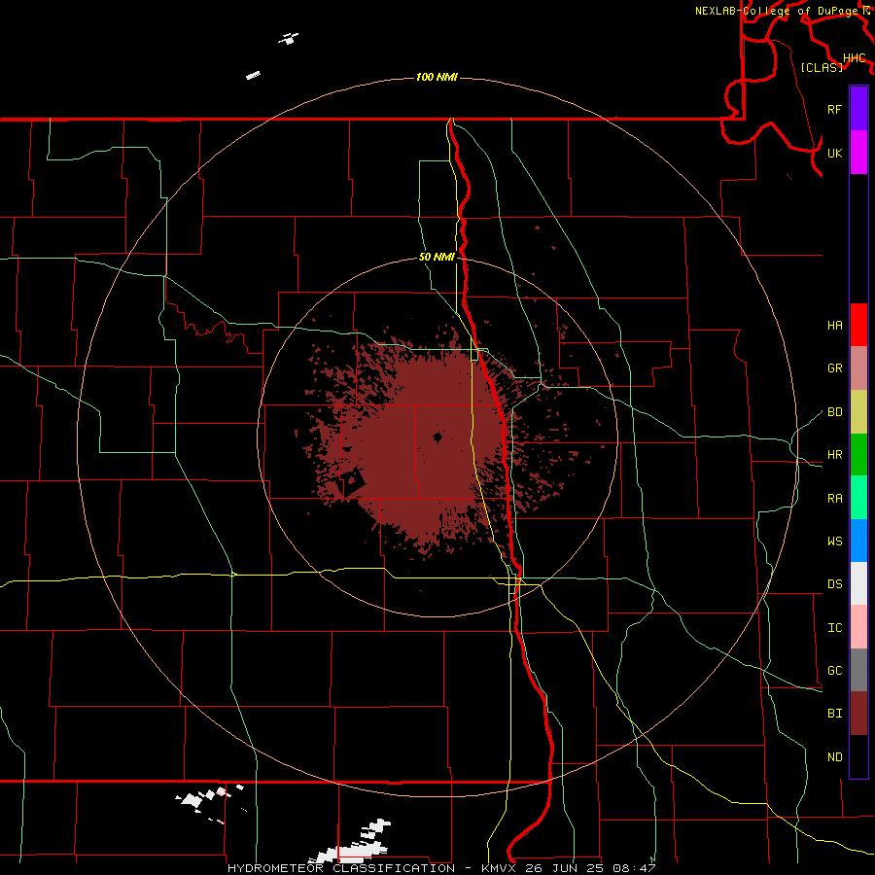The width and height of the screenshot is (875, 875).
Task: Click the BI legend label
Action: 834,714
